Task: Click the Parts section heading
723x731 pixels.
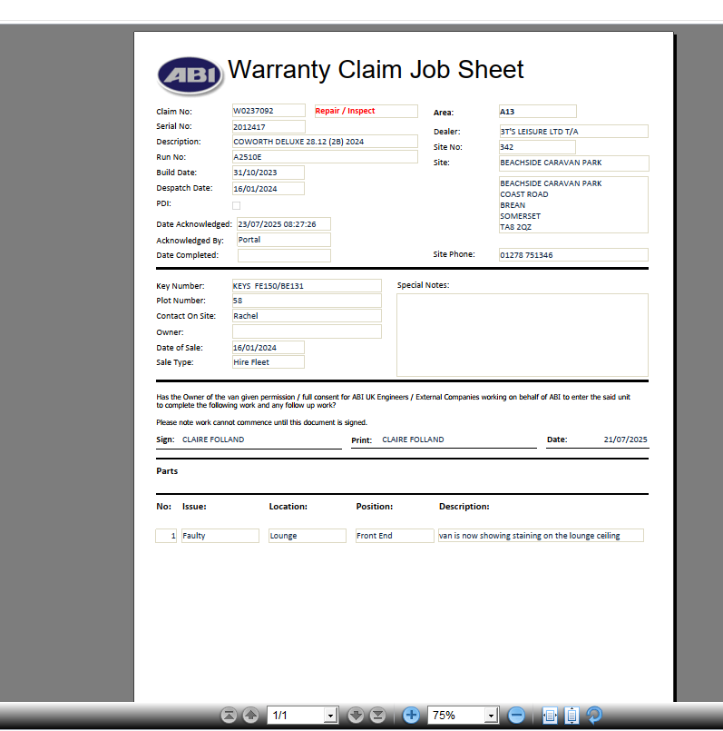Action: click(167, 471)
